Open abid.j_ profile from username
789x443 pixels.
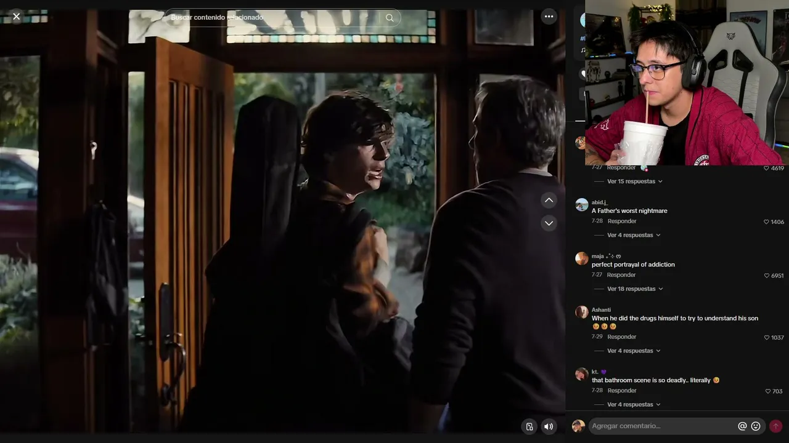599,202
